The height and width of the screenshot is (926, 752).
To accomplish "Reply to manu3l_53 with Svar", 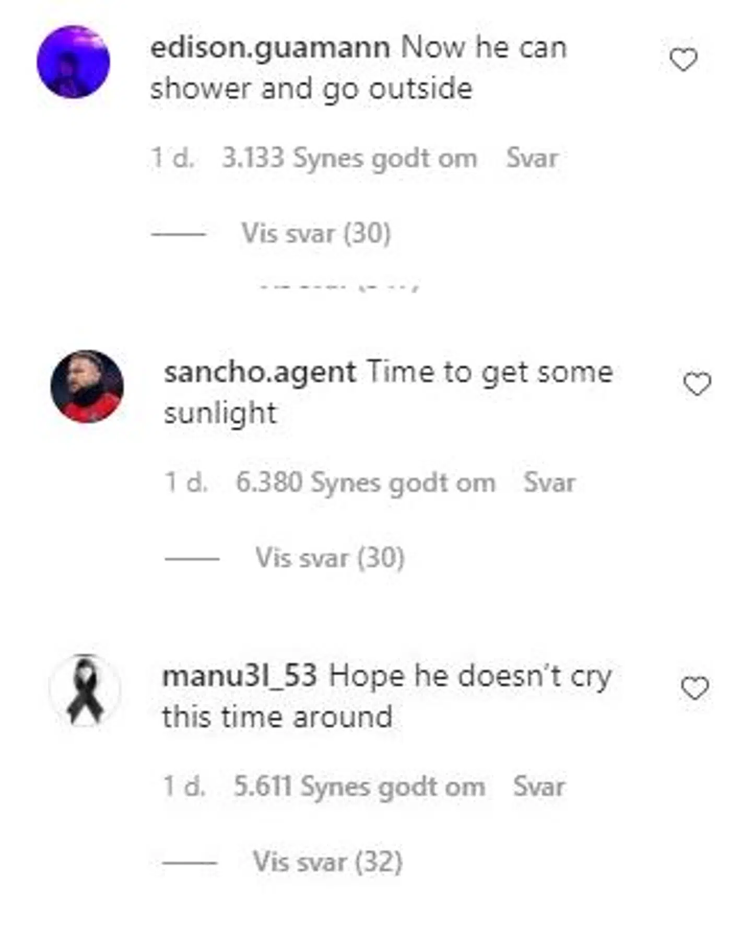I will pyautogui.click(x=539, y=786).
